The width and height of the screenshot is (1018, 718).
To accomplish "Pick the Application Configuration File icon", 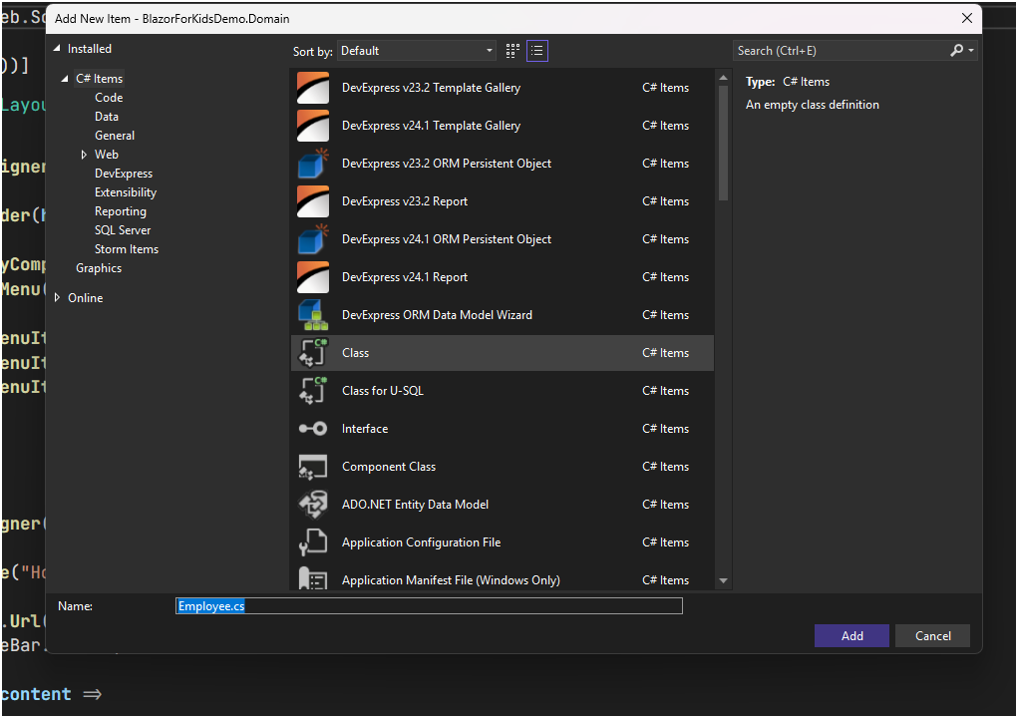I will (x=313, y=542).
